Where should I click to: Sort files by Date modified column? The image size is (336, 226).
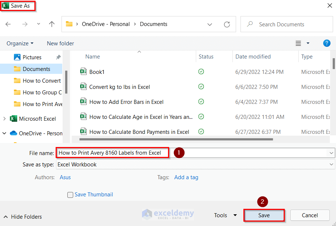click(253, 57)
